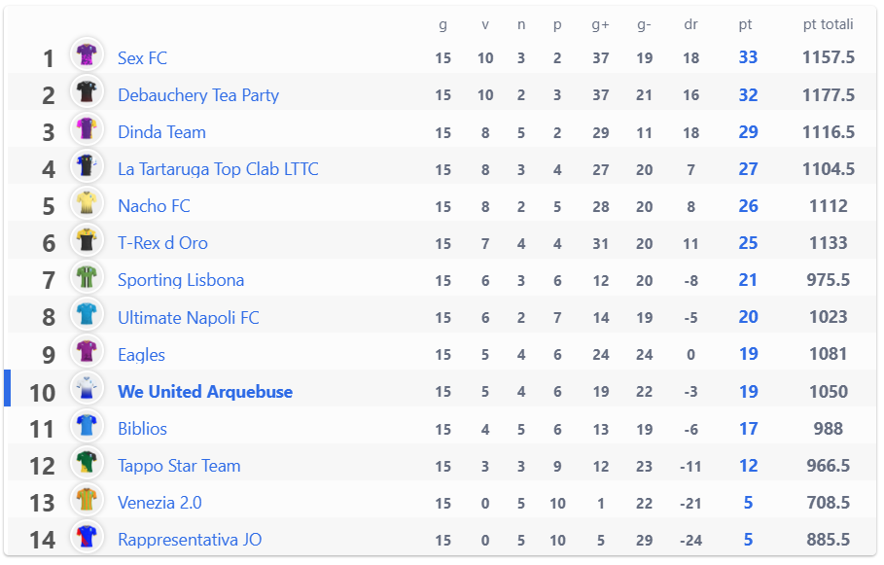Click the 'pt' points column header
The height and width of the screenshot is (565, 884).
click(x=745, y=24)
